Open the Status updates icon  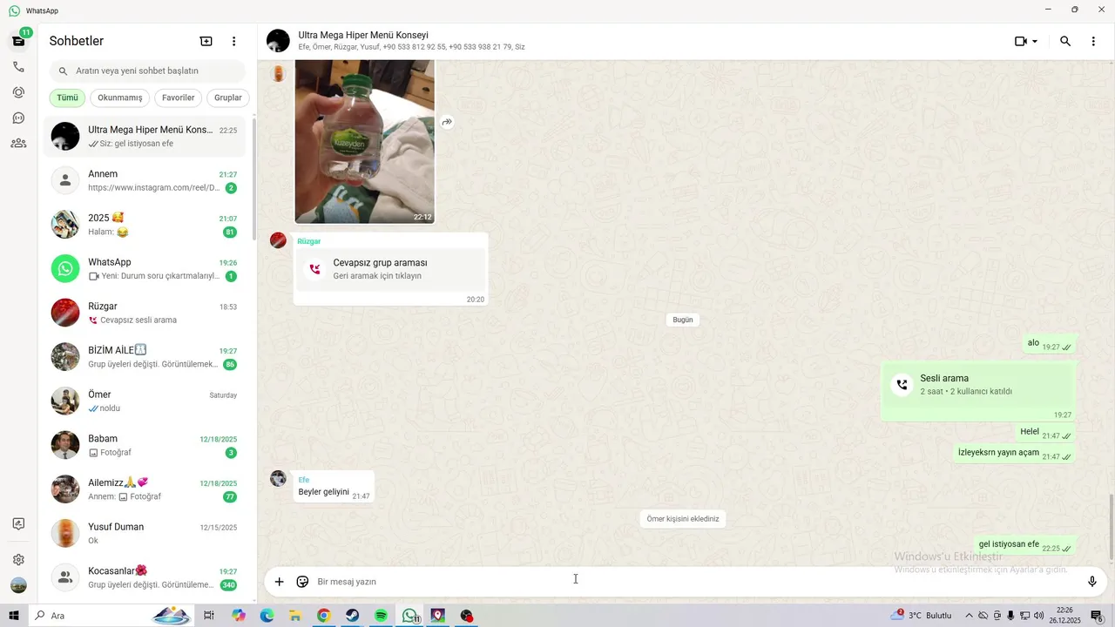pos(18,92)
